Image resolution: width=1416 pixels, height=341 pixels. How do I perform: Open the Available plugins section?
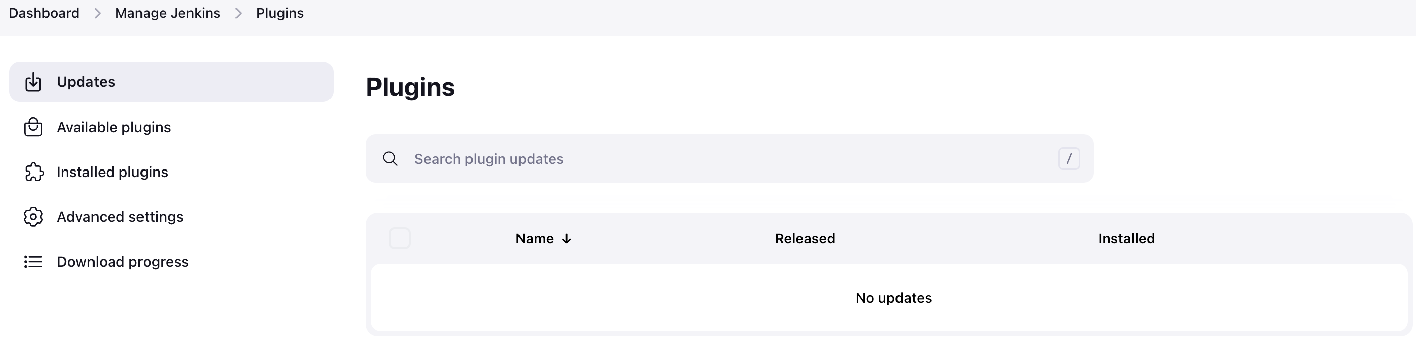[113, 127]
